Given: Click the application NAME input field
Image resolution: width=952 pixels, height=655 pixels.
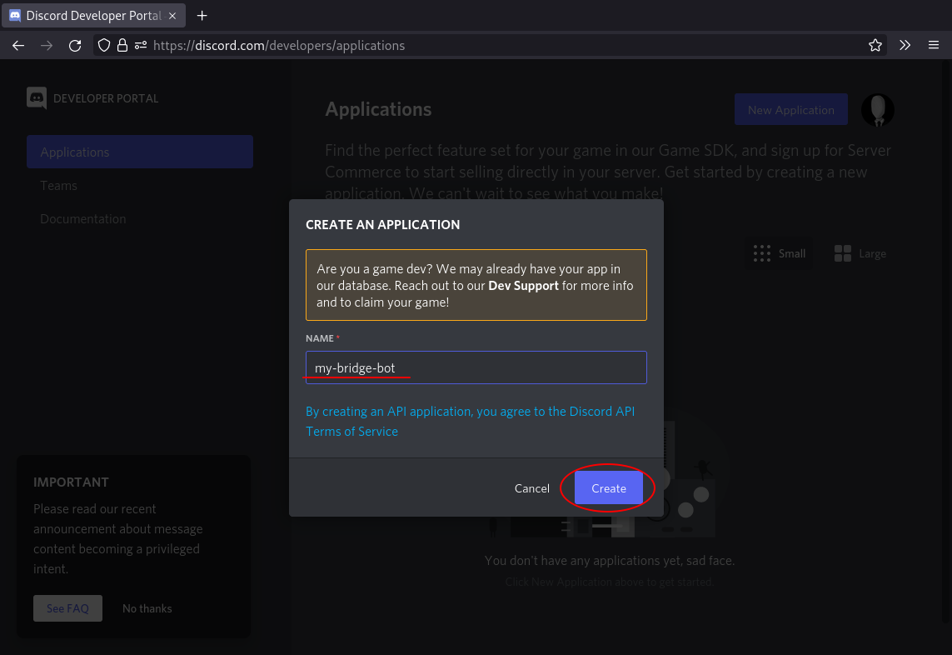Looking at the screenshot, I should point(476,367).
